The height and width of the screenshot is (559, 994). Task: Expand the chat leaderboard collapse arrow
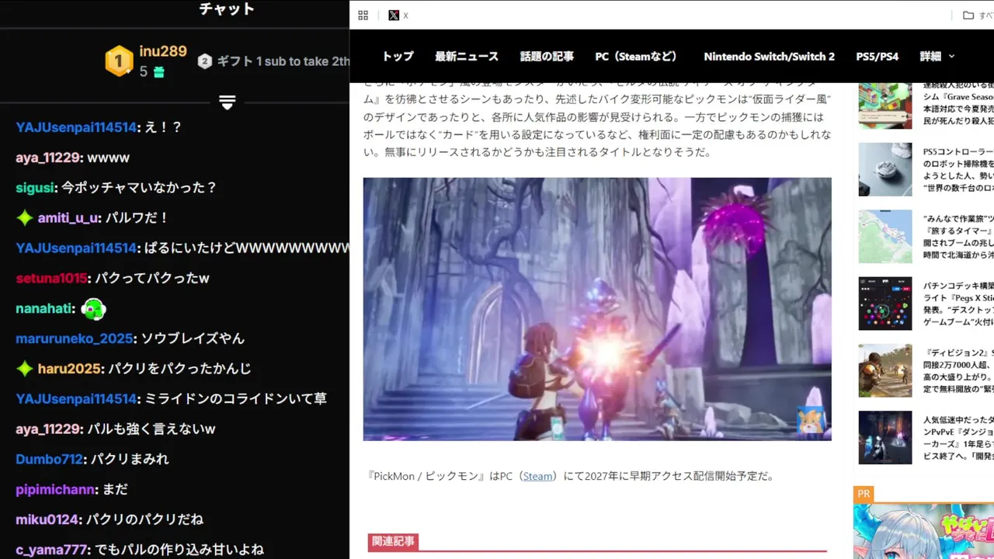(227, 102)
